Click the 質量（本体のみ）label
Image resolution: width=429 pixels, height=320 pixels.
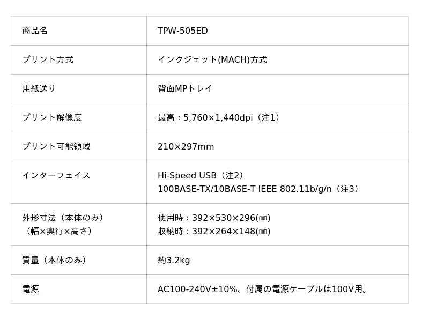coord(55,261)
